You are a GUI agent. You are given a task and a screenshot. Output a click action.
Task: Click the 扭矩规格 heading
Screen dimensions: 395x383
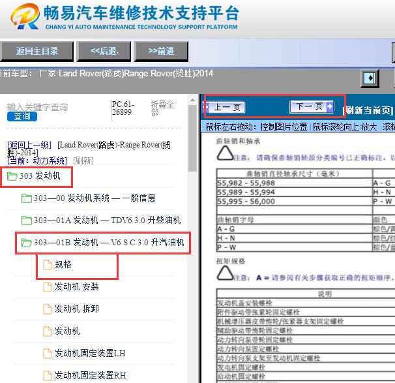[231, 261]
